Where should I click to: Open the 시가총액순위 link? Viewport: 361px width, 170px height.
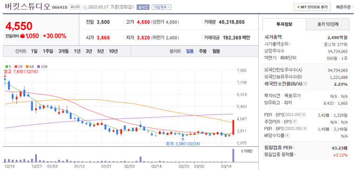pos(278,44)
